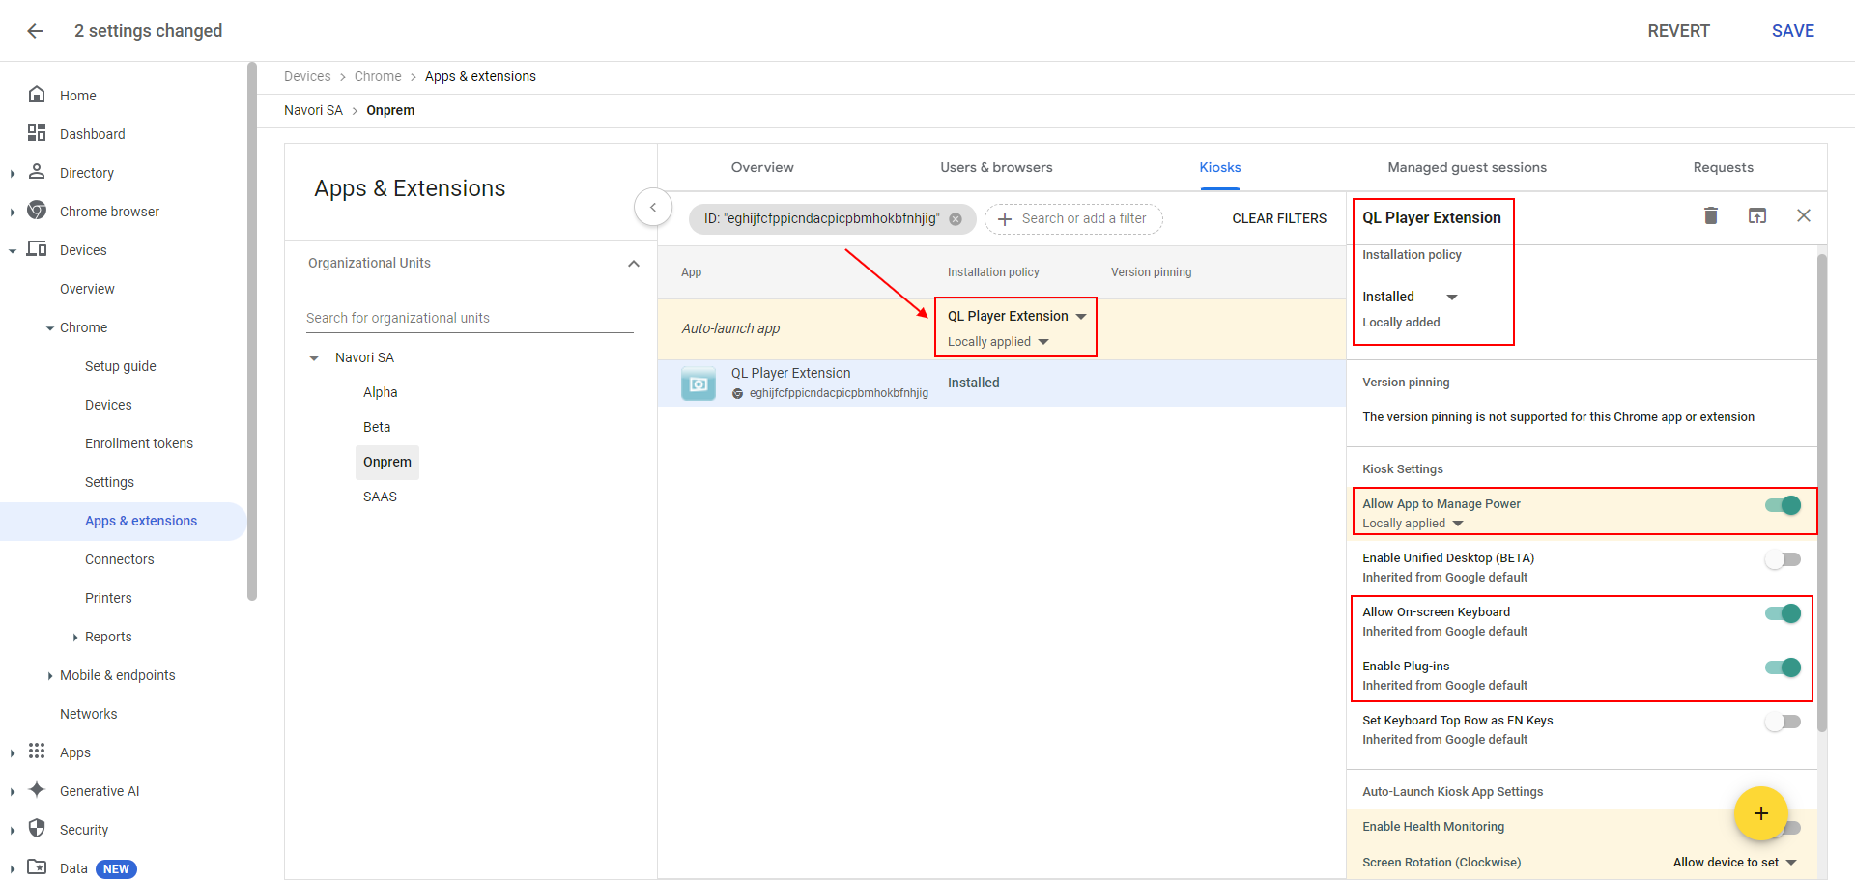
Task: Click the Devices breadcrumb link
Action: click(x=307, y=76)
